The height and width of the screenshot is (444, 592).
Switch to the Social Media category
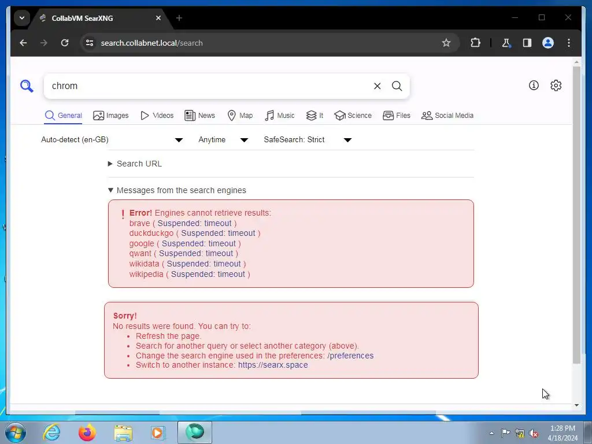coord(447,116)
